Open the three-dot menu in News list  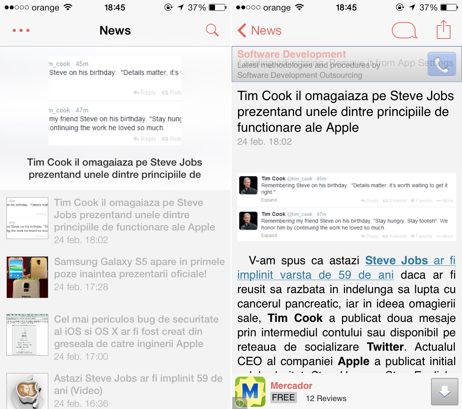coord(21,31)
